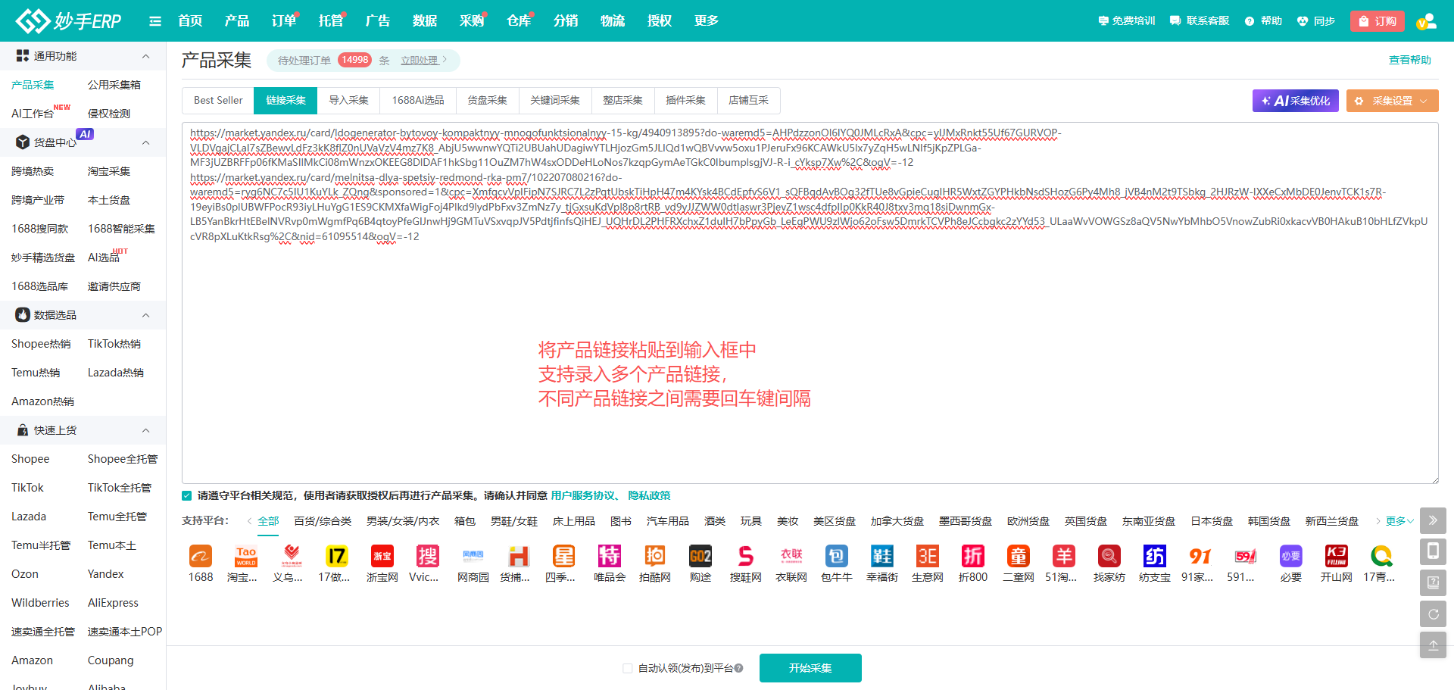Click the 1688 platform icon
This screenshot has width=1454, height=690.
point(201,557)
